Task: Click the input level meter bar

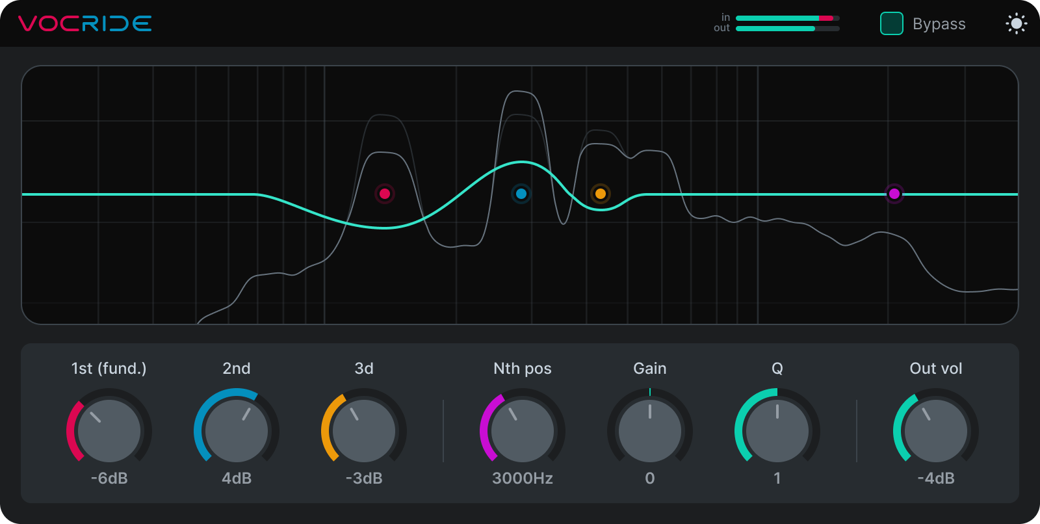Action: (x=788, y=18)
